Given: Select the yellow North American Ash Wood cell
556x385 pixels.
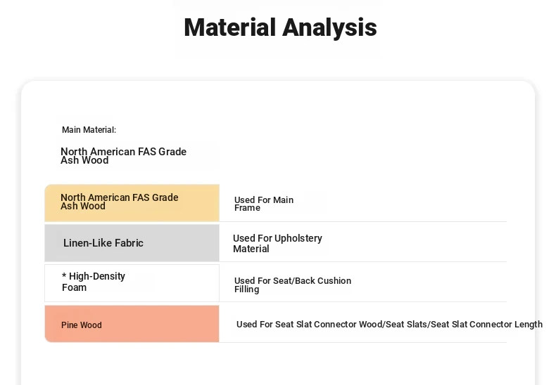Looking at the screenshot, I should coord(132,203).
